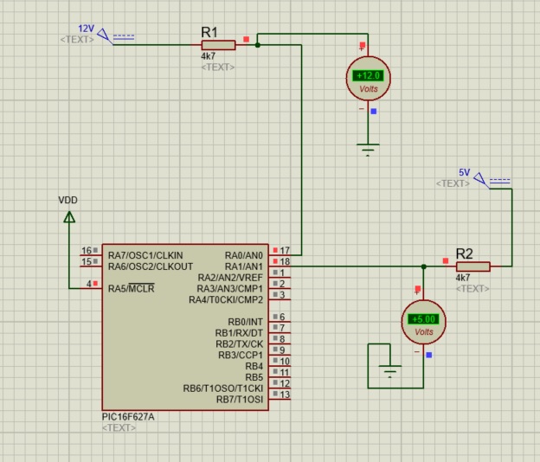This screenshot has height=462, width=540.
Task: Click pin number 18 on the PIC
Action: pos(285,261)
